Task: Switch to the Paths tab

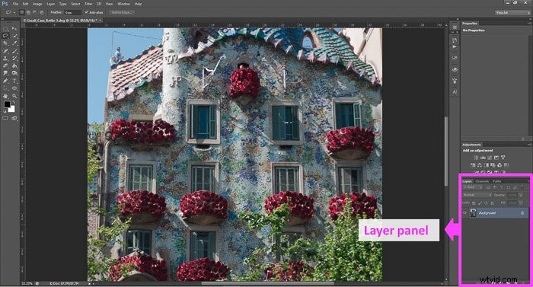Action: click(497, 181)
